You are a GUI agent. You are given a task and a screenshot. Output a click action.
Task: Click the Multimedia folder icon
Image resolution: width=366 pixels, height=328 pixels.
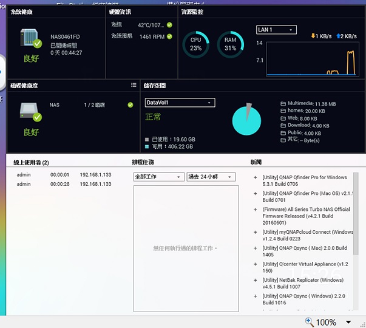click(283, 103)
